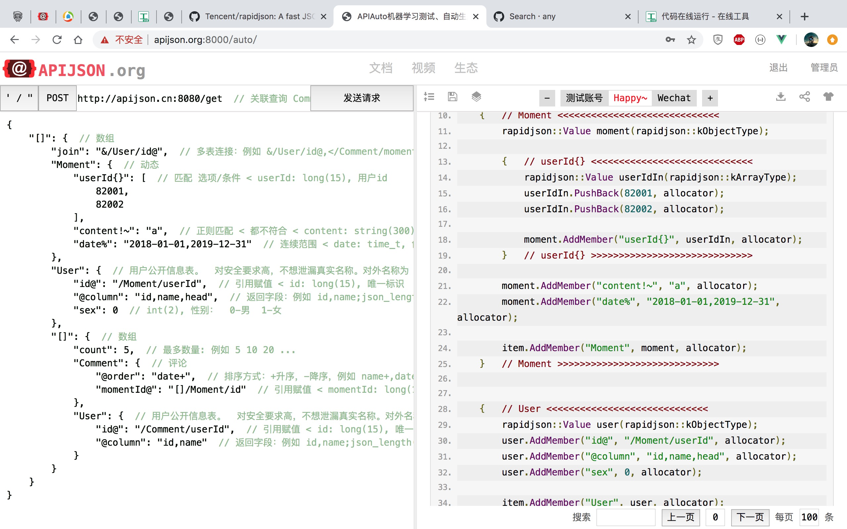The image size is (847, 529).
Task: Click the 搜索 search input field
Action: tap(626, 517)
